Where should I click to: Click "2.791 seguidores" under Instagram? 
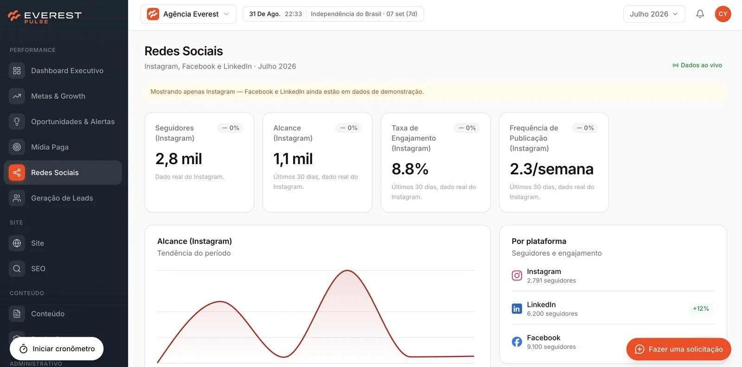point(551,280)
